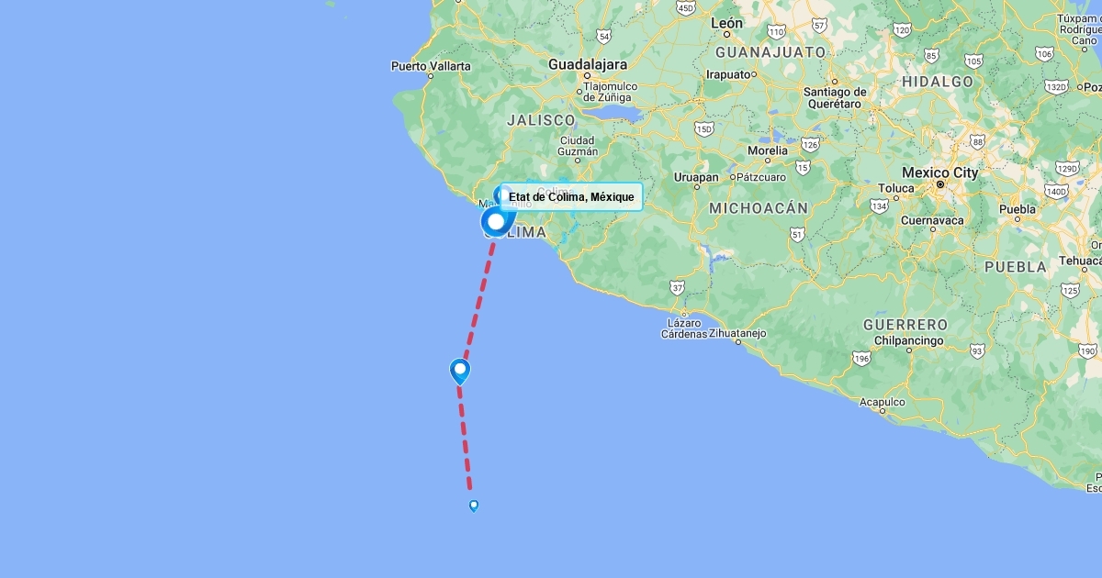Screen dimensions: 1102x578
Task: Click the Puerto Vallarta place label
Action: (431, 66)
